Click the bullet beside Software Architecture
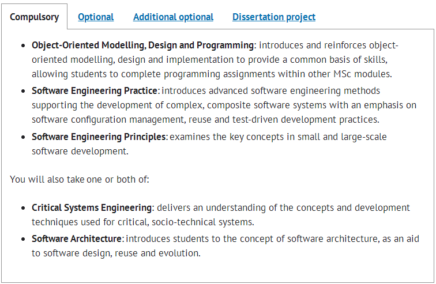This screenshot has height=284, width=436. (x=23, y=239)
